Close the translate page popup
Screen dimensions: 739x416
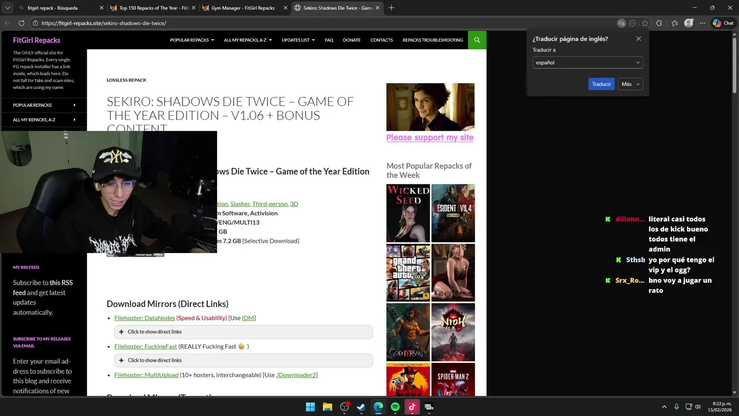639,39
